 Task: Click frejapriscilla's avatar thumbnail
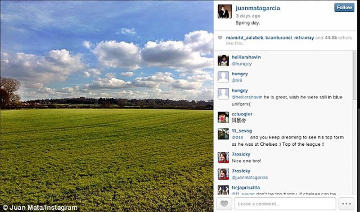[x=223, y=190]
